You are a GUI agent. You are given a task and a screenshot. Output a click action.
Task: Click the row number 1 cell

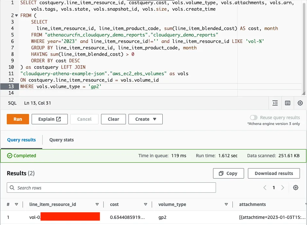(x=8, y=217)
